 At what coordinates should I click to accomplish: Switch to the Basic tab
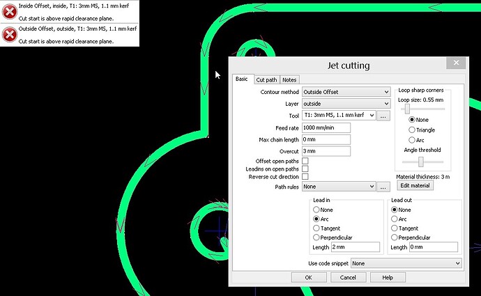(242, 79)
